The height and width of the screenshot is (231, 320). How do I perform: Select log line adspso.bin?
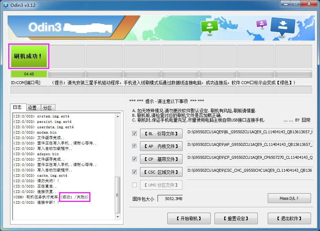[36, 154]
